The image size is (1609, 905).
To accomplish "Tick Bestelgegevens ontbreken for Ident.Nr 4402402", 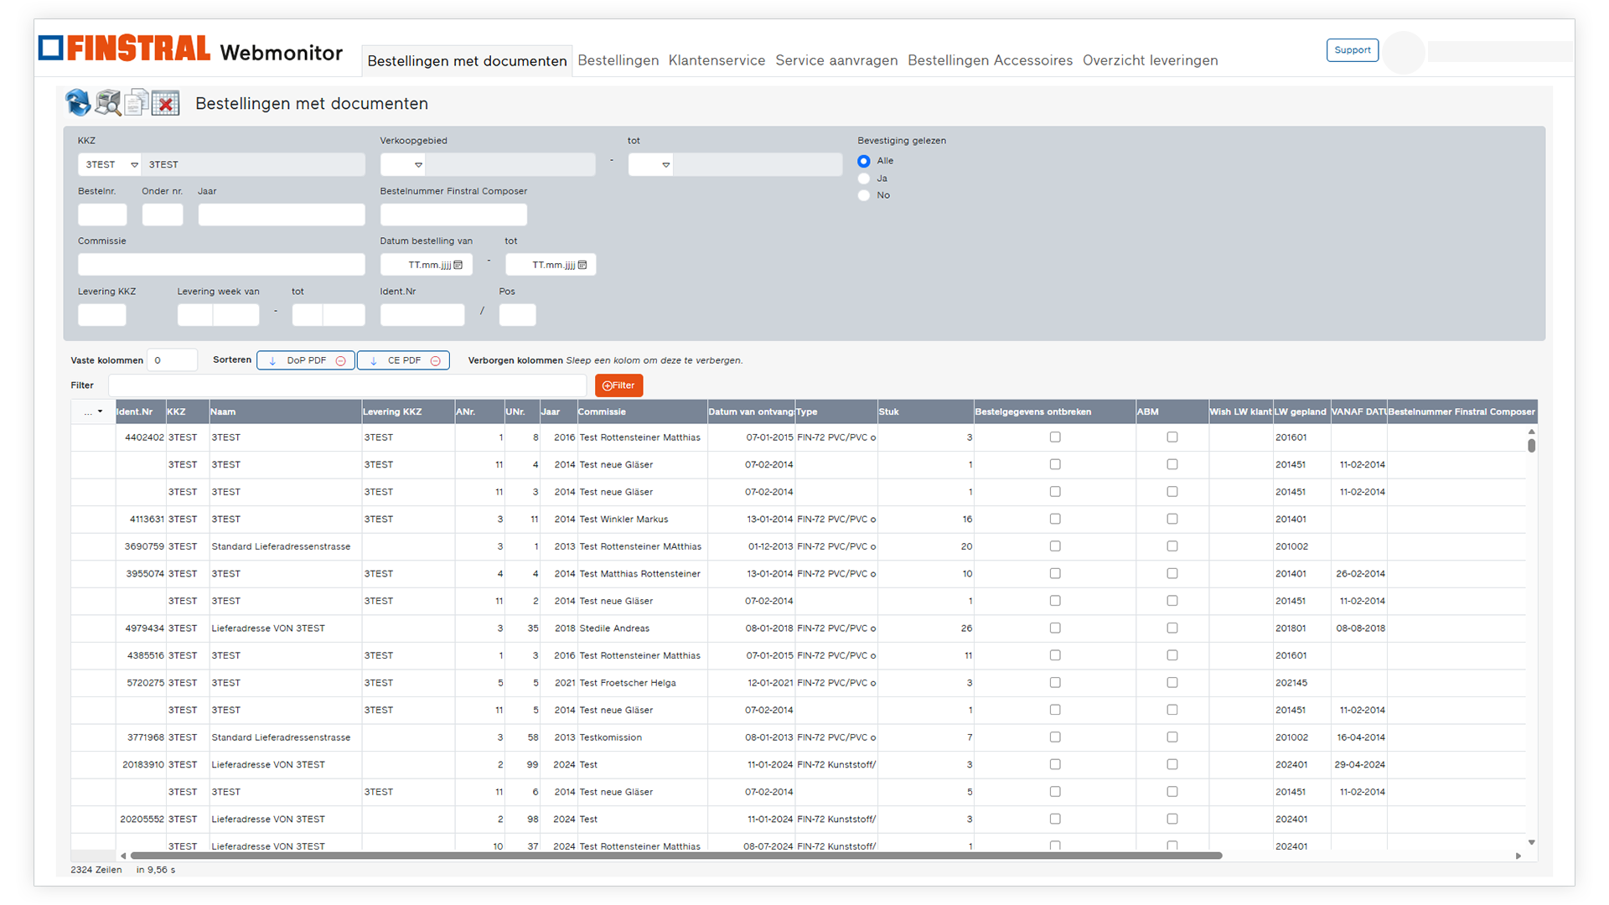I will point(1055,437).
